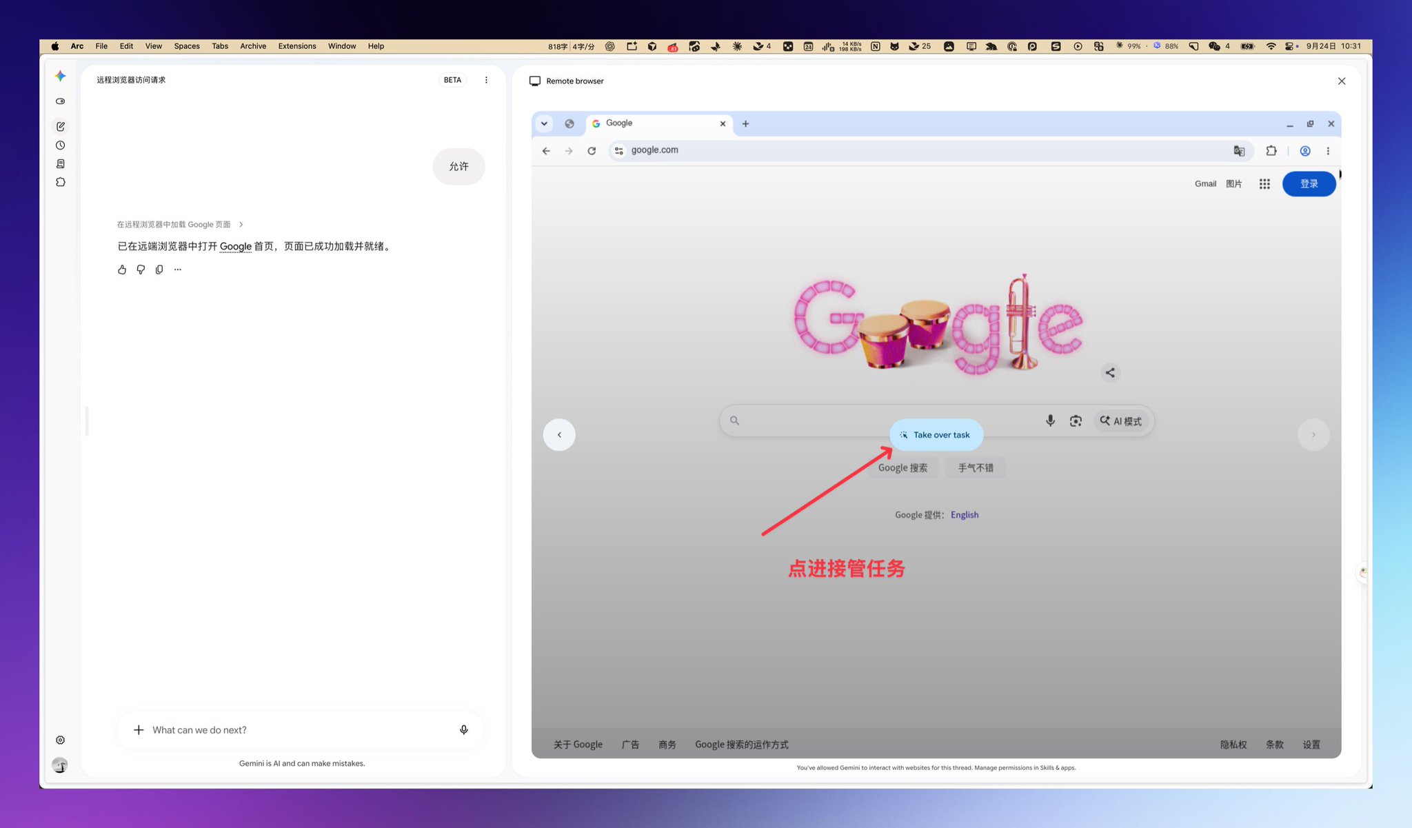Click the 手气不错 button
This screenshot has width=1412, height=828.
pos(976,467)
